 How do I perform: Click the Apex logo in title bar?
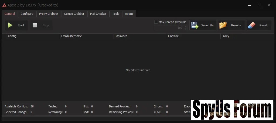click(4, 5)
